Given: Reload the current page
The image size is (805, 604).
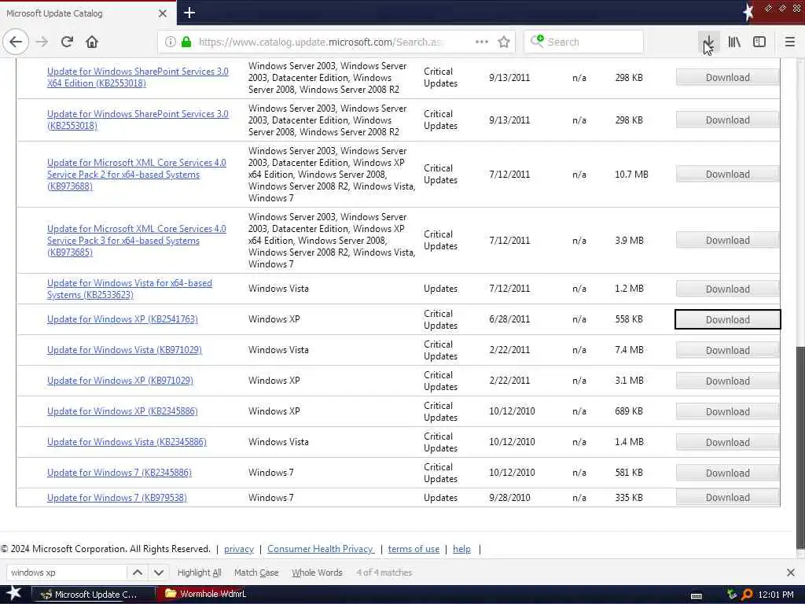Looking at the screenshot, I should coord(67,42).
